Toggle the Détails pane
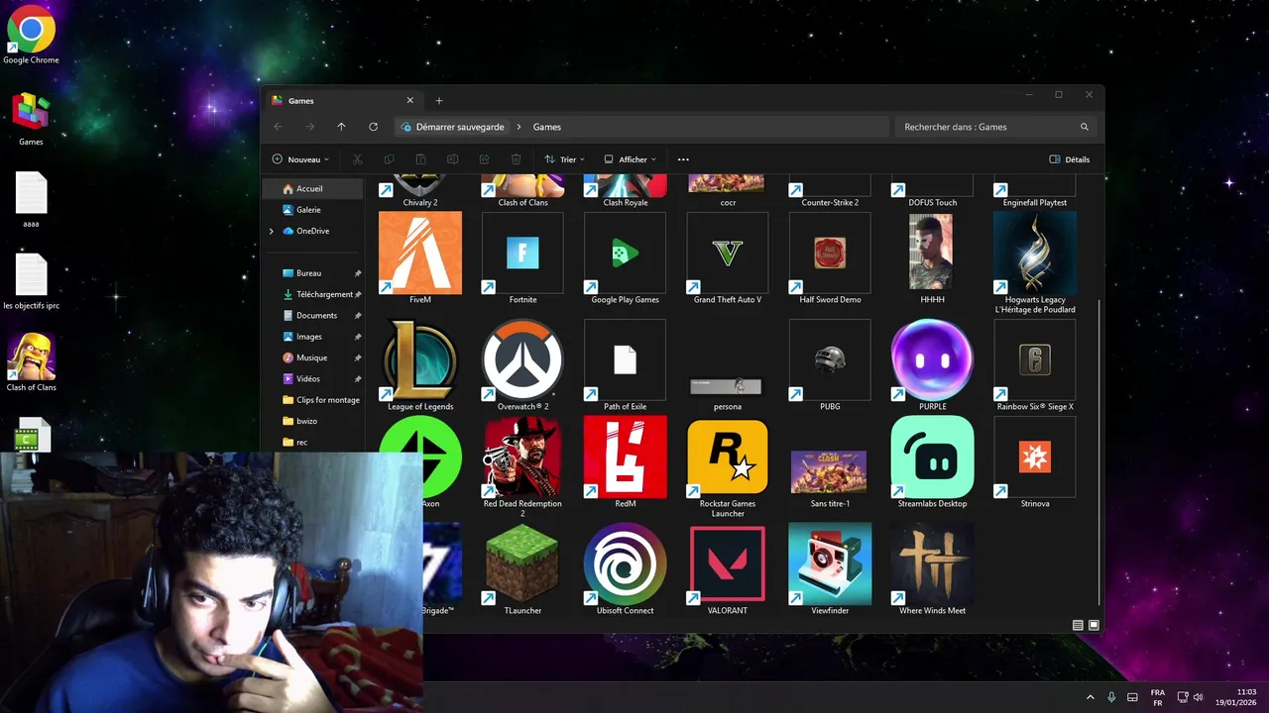 (1070, 159)
